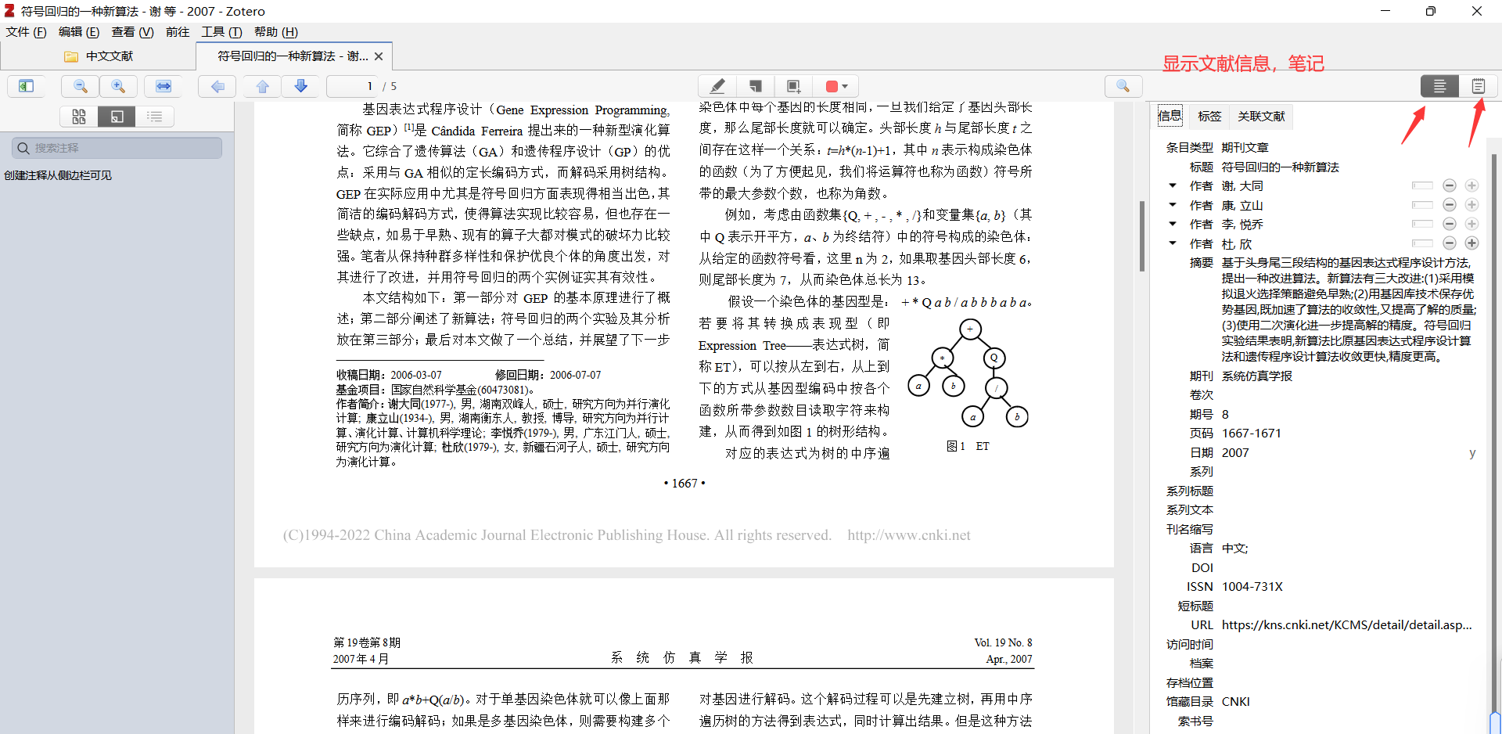This screenshot has width=1502, height=734.
Task: Open the URL label link
Action: (1202, 624)
